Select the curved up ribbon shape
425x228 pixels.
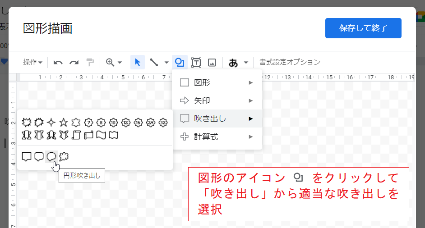pos(51,135)
